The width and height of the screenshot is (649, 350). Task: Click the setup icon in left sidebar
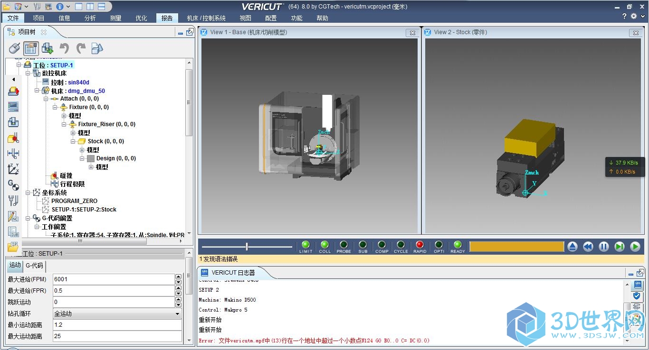(13, 92)
